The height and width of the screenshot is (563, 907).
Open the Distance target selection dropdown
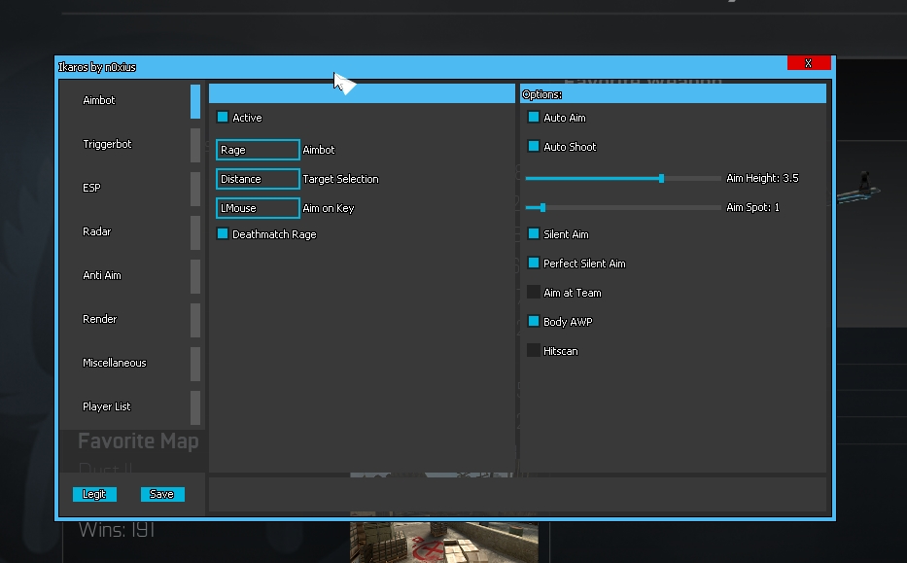tap(258, 179)
